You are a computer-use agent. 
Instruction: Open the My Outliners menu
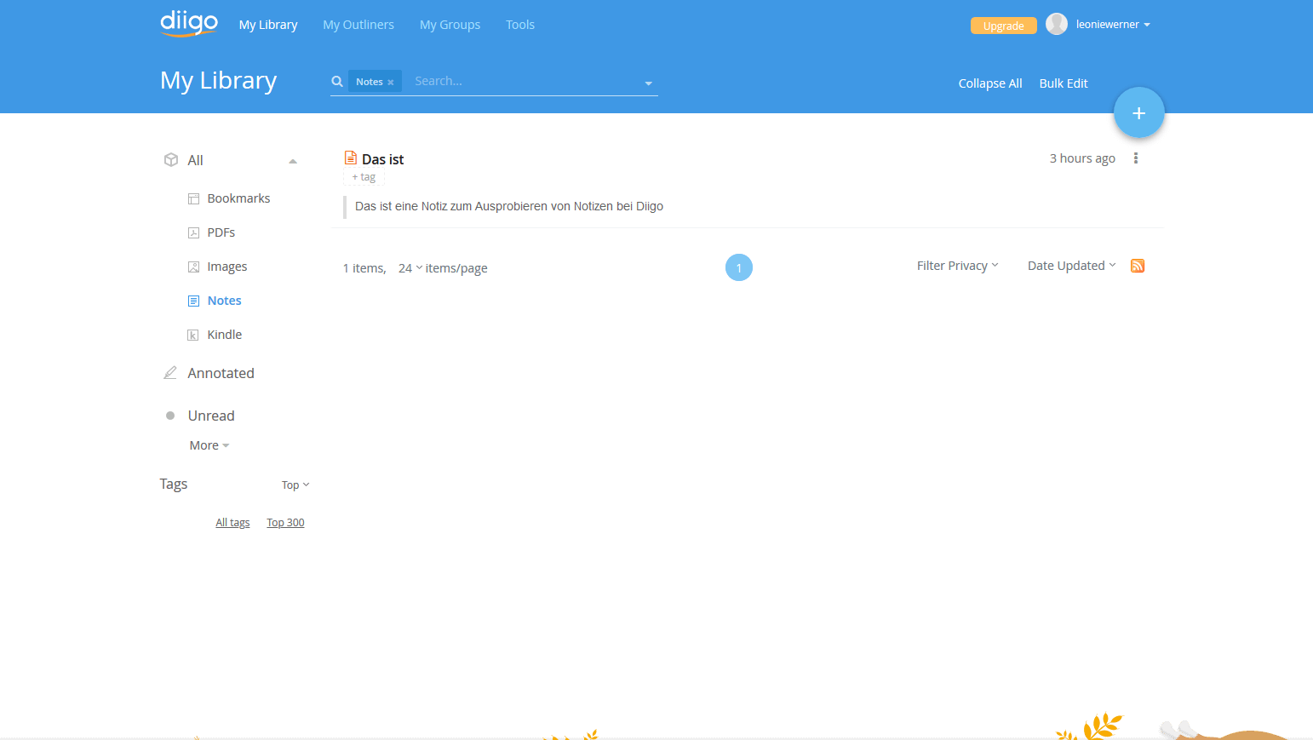pyautogui.click(x=358, y=25)
